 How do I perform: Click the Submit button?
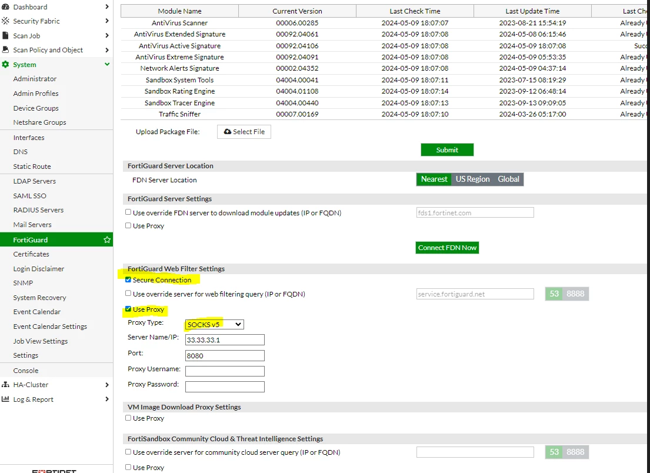point(447,150)
